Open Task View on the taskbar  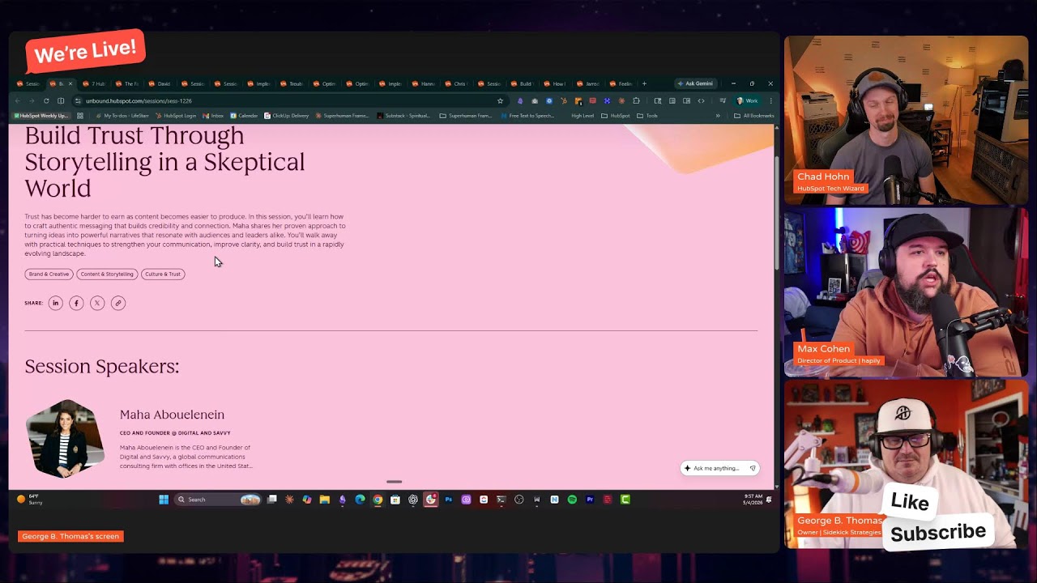click(x=272, y=500)
